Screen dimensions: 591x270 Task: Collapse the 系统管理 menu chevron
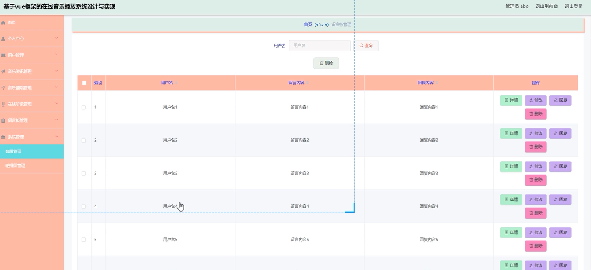click(57, 137)
